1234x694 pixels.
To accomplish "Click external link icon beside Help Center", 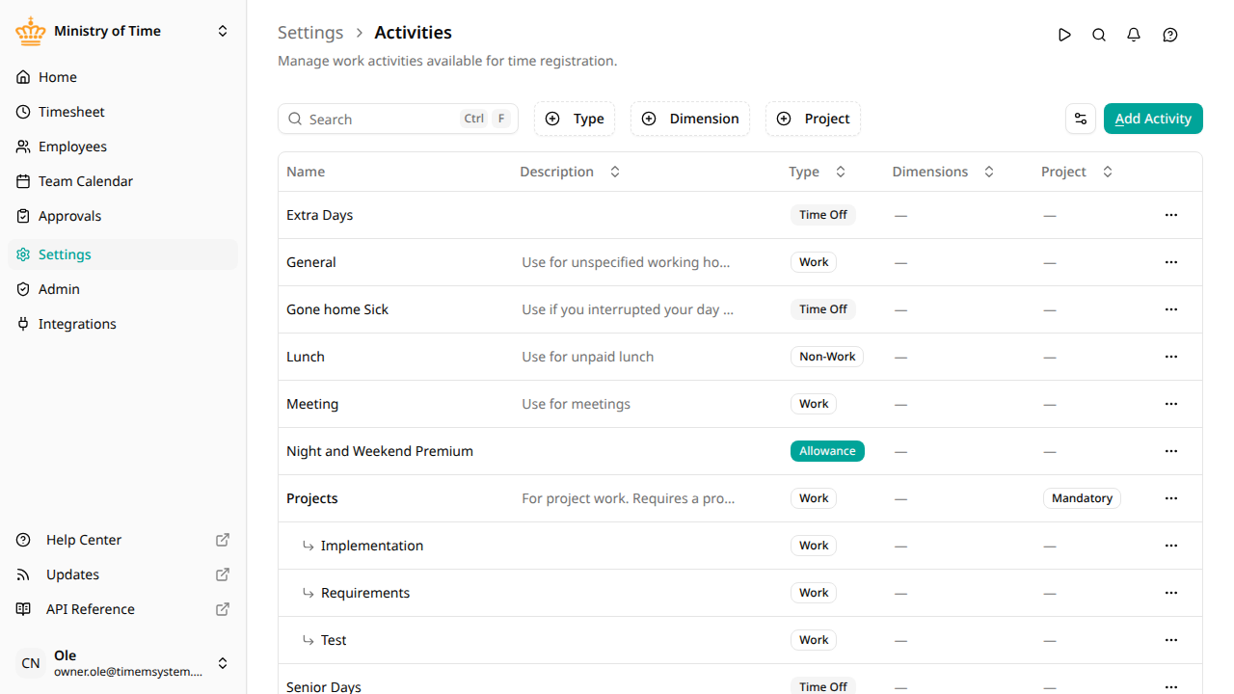I will (223, 540).
